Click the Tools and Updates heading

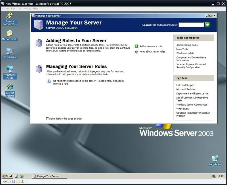pyautogui.click(x=188, y=38)
